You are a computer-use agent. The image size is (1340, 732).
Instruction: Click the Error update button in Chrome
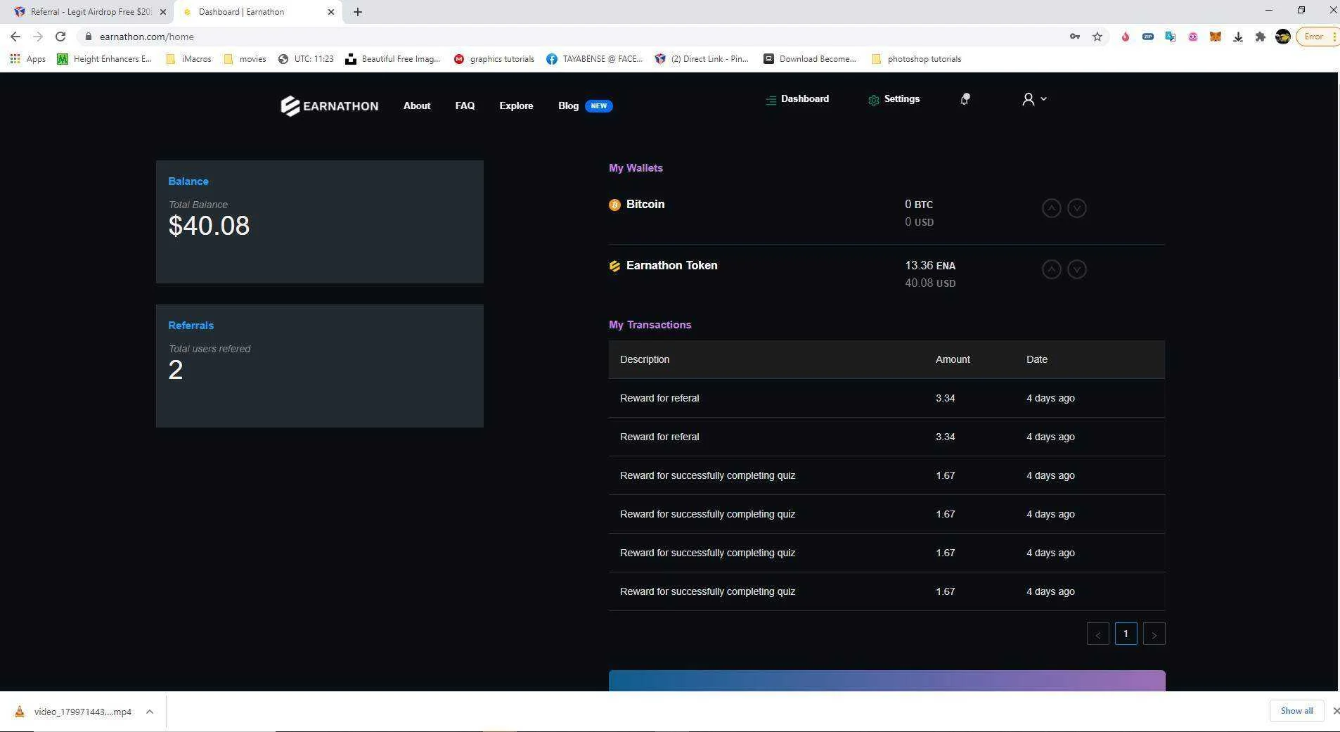(1317, 37)
